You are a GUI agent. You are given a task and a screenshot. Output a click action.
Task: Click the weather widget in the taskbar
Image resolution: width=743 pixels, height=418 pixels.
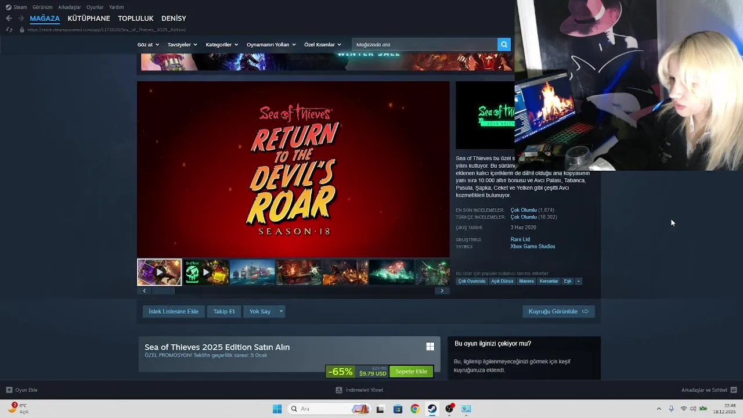tap(17, 408)
